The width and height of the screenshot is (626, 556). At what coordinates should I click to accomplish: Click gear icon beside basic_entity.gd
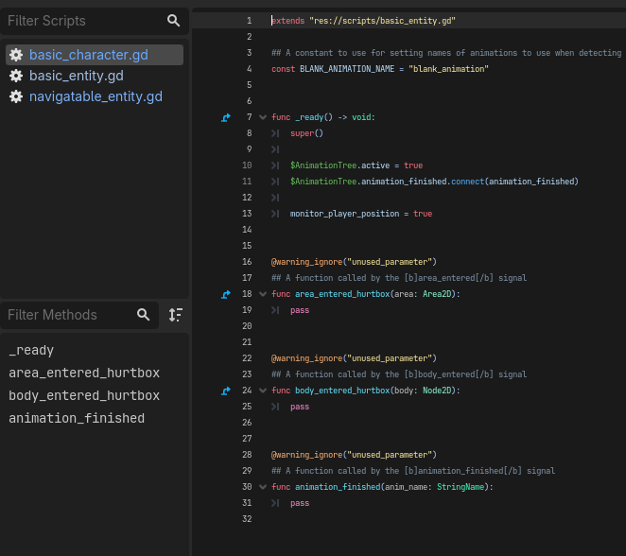[x=16, y=76]
